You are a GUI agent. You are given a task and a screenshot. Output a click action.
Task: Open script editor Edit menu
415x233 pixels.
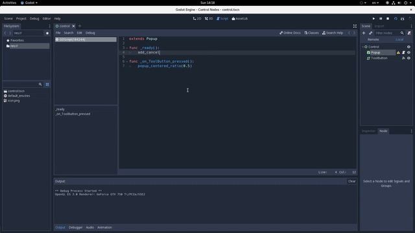[79, 33]
